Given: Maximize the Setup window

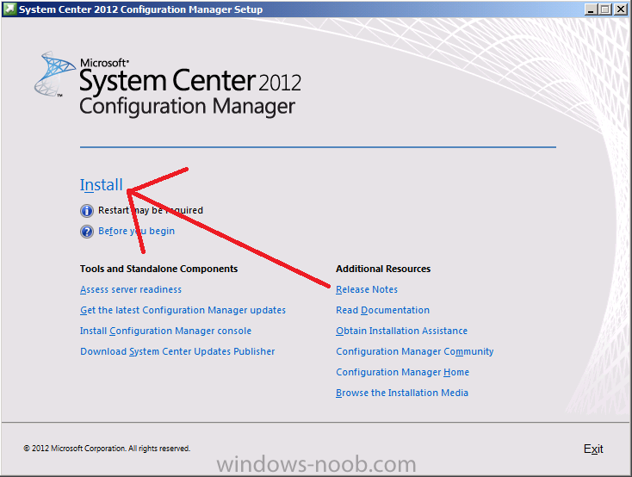Looking at the screenshot, I should click(x=605, y=9).
